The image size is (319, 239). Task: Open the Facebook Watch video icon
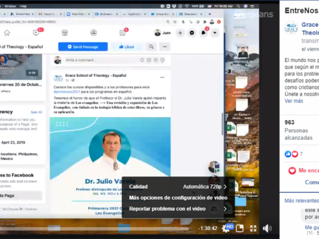click(36, 33)
